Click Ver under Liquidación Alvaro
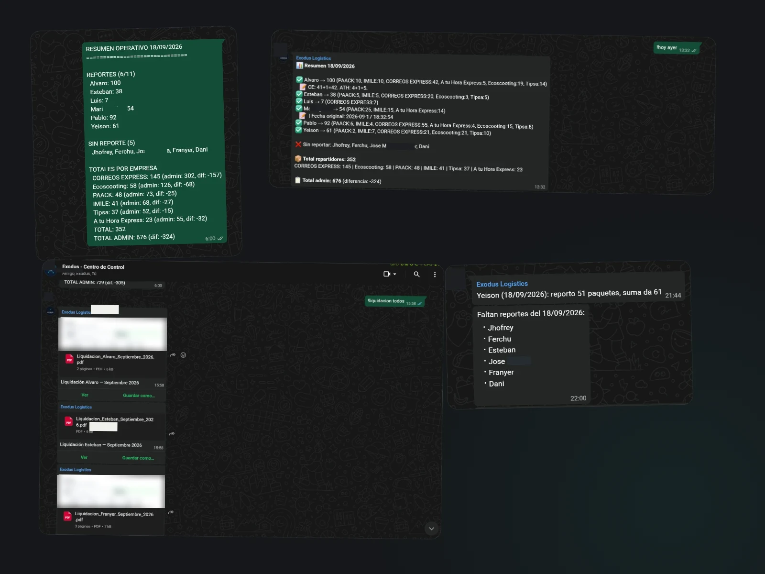Screen dimensions: 765x574 click(x=85, y=395)
